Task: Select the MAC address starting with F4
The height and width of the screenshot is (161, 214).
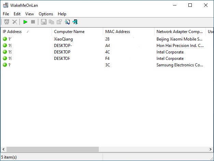Action: pos(107,59)
